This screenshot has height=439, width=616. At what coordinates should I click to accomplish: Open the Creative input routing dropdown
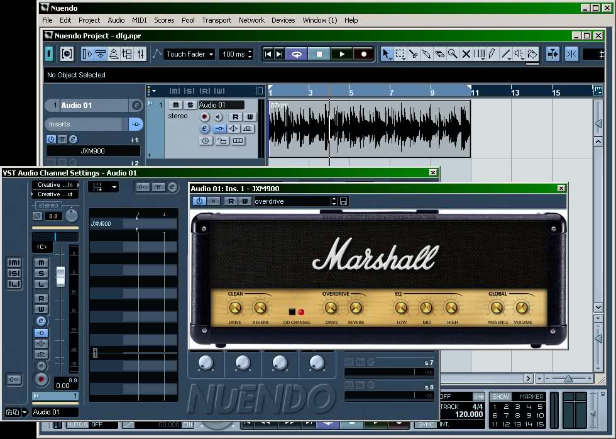[56, 185]
